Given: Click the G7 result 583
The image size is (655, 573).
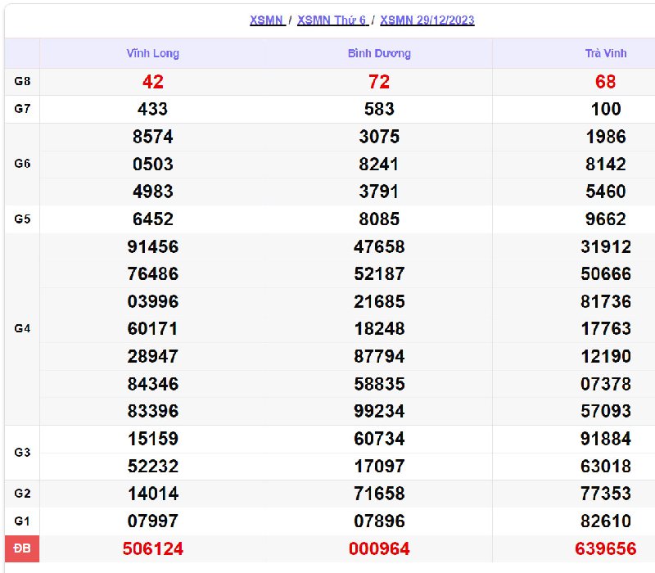Looking at the screenshot, I should 379,109.
